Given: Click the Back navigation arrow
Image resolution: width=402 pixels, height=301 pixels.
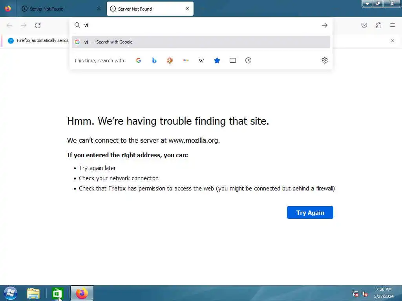Looking at the screenshot, I should [x=9, y=25].
